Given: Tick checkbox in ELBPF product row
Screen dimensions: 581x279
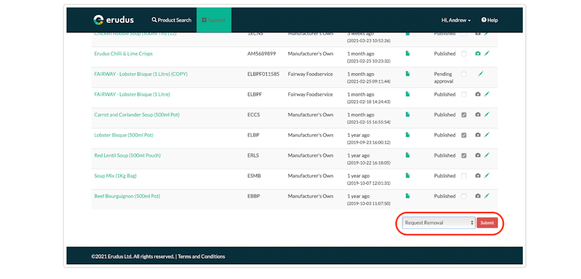Looking at the screenshot, I should [464, 95].
